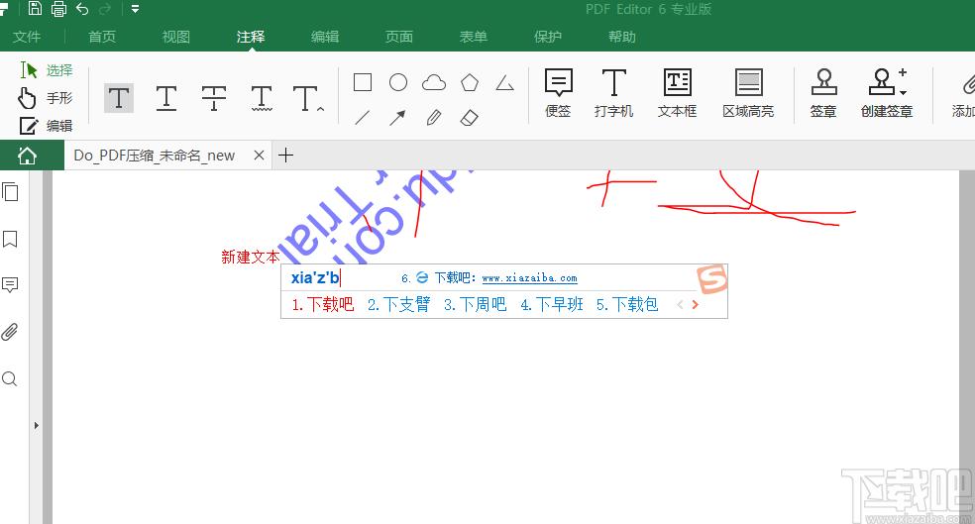Choose the 打字机 typewriter tool
975x524 pixels.
pos(613,93)
